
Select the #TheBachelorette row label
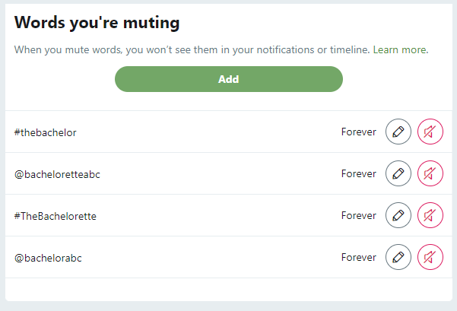55,216
